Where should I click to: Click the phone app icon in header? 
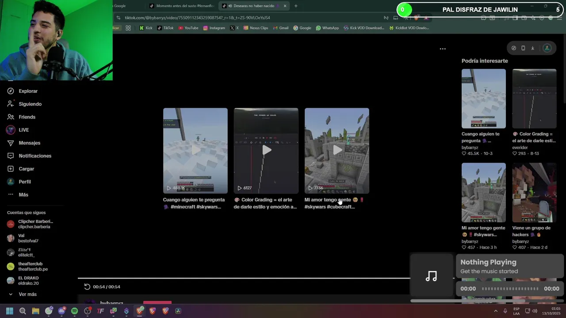pyautogui.click(x=523, y=48)
